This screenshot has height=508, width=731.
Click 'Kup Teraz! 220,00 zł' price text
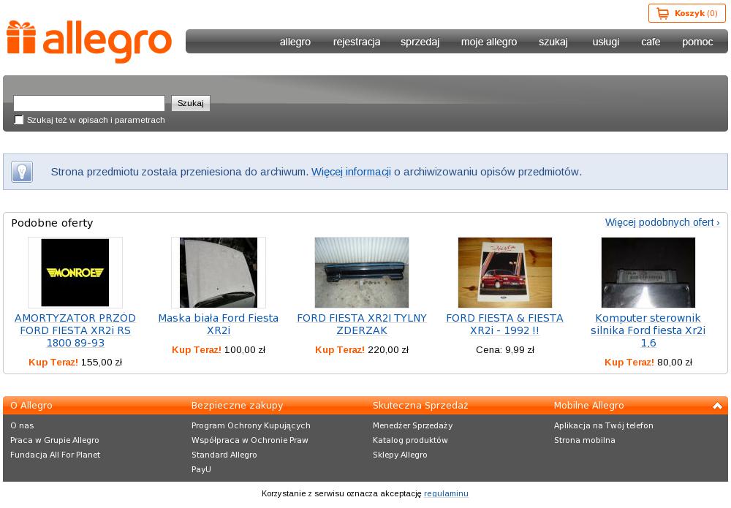tap(362, 350)
